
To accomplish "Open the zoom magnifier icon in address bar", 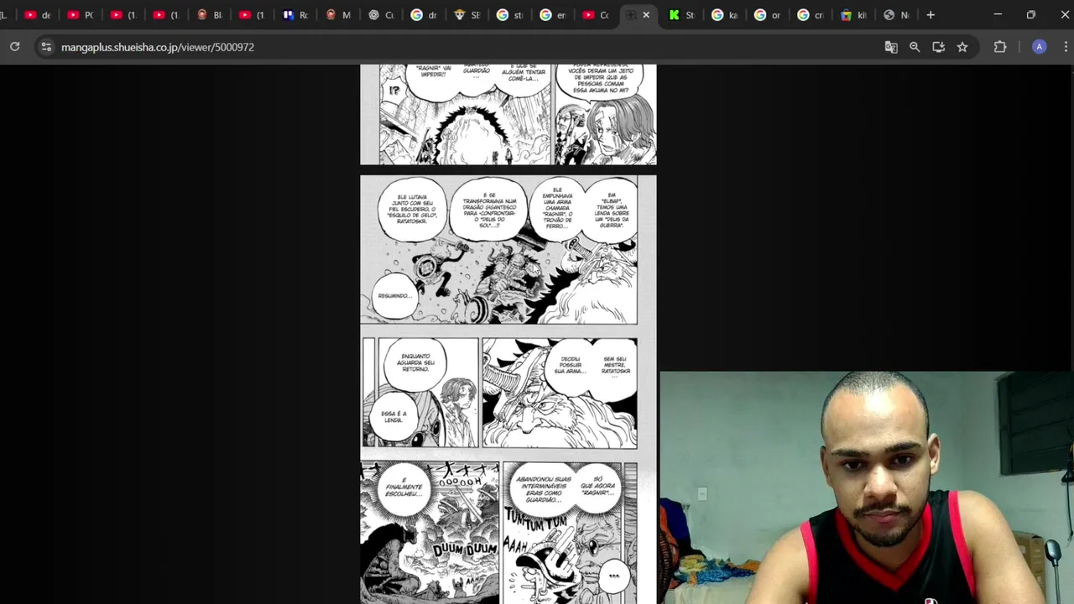I will 915,47.
